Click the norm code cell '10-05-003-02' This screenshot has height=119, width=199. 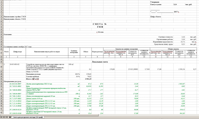[x=15, y=64]
